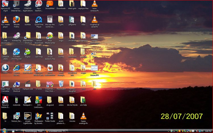Viewport: 213px width, 133px height.
Task: Open the Windows Start menu orb
Action: click(4, 131)
